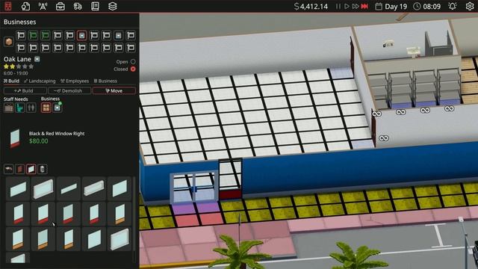This screenshot has width=478, height=269.
Task: Click the red-based window placed in the blue wall
Action: coord(231,179)
